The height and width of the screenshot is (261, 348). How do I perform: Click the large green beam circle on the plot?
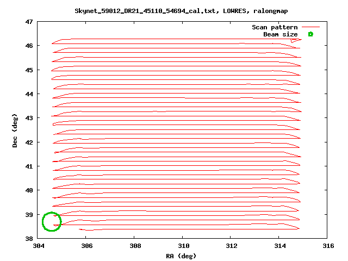[52, 221]
